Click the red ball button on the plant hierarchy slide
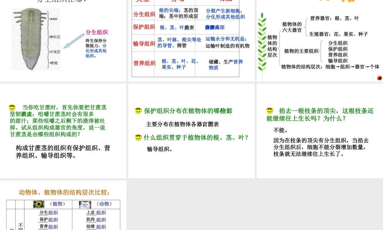Viewport: 383px width, 230px height. point(379,78)
